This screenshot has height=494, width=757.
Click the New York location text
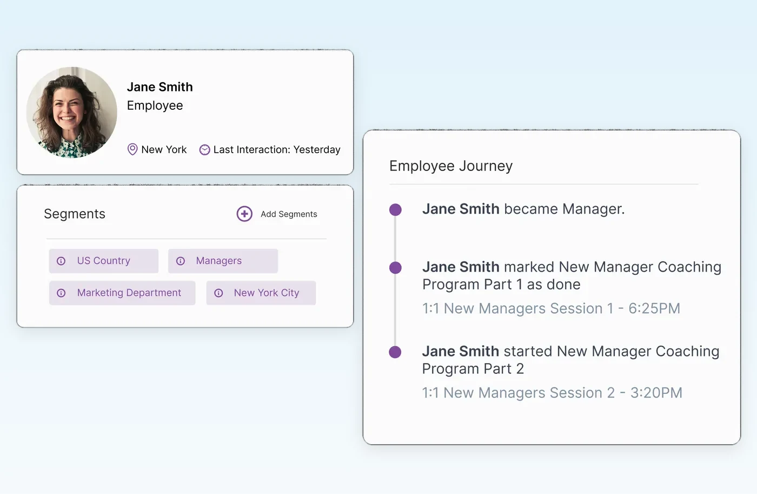pyautogui.click(x=164, y=149)
